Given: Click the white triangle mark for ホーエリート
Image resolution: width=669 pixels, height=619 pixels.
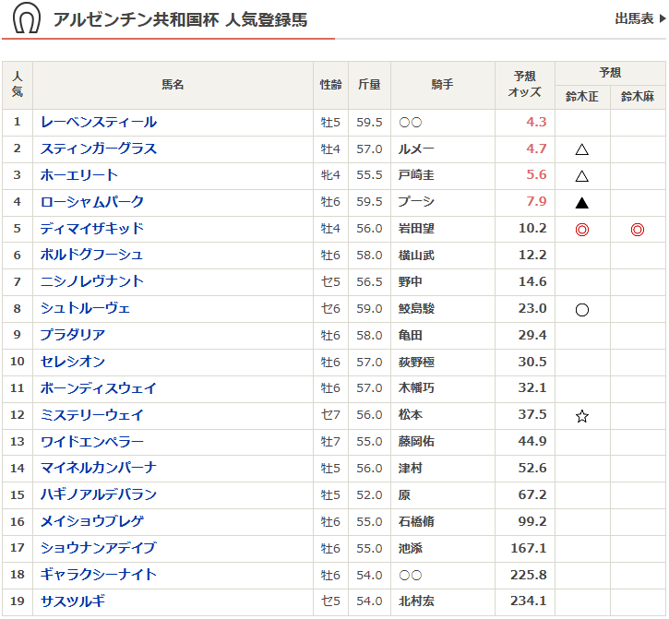Looking at the screenshot, I should pyautogui.click(x=582, y=176).
